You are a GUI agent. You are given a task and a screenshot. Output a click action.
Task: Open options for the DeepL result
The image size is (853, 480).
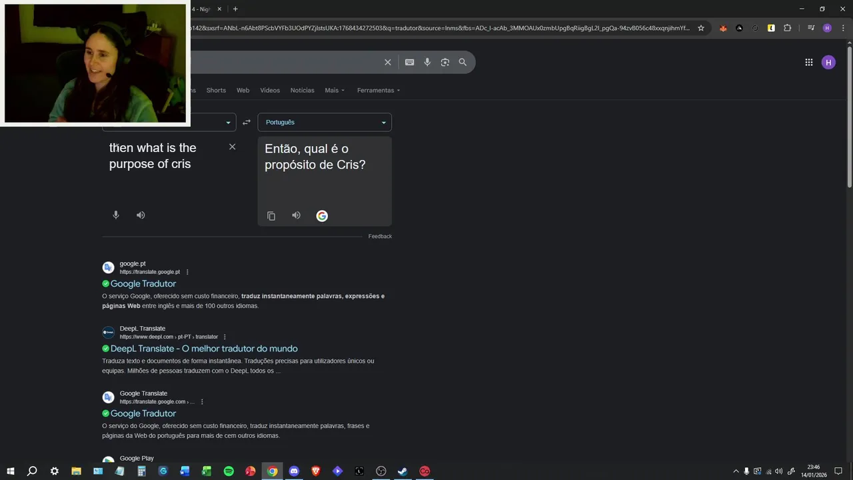click(225, 337)
